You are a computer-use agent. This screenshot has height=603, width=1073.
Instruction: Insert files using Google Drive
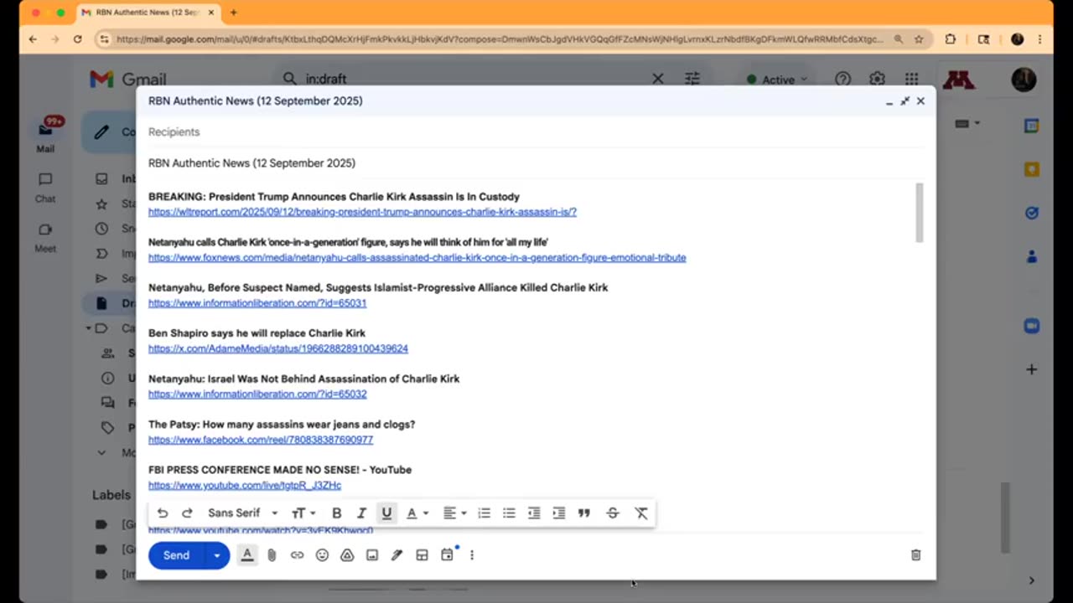point(347,555)
